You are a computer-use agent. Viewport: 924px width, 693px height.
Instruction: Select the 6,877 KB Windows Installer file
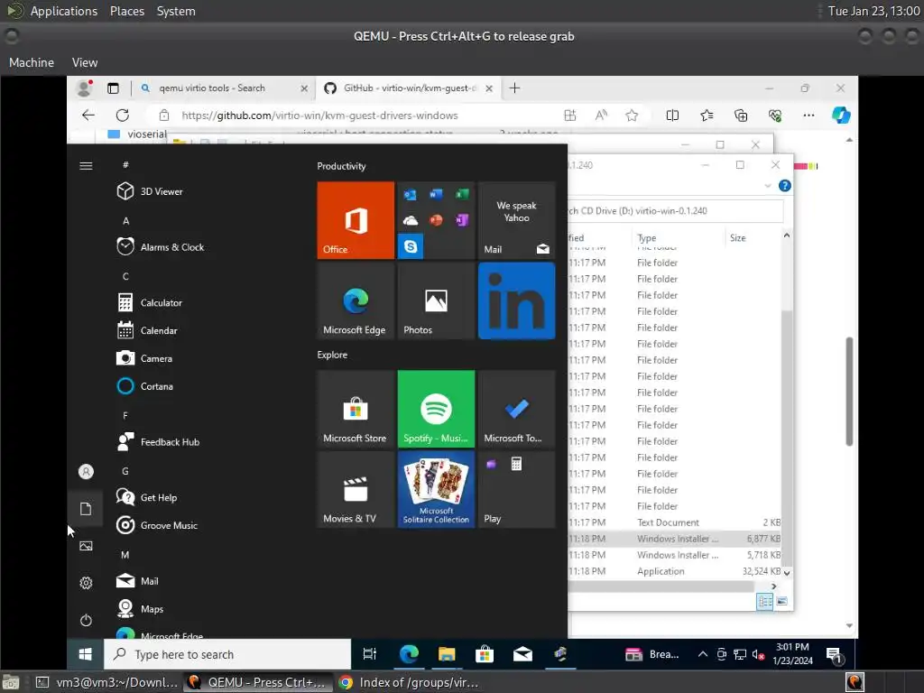675,539
